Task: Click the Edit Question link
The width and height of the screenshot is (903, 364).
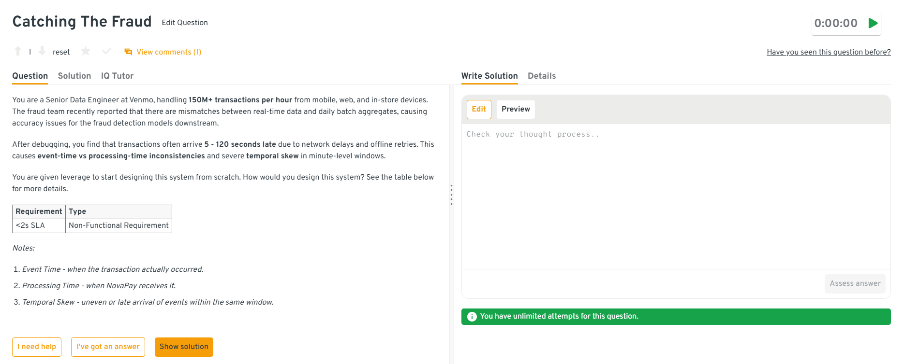Action: [185, 23]
